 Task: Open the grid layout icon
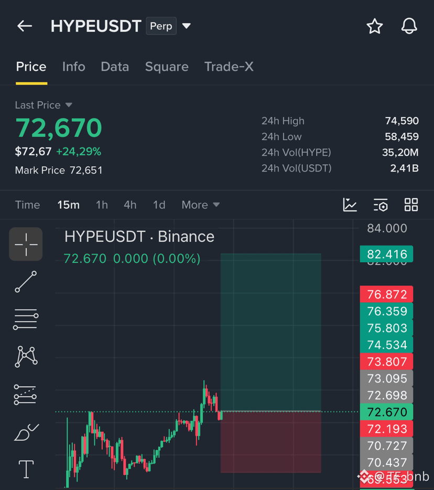[411, 205]
